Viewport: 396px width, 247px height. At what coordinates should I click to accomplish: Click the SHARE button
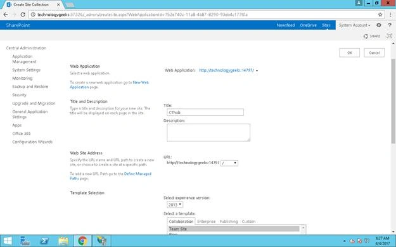372,36
